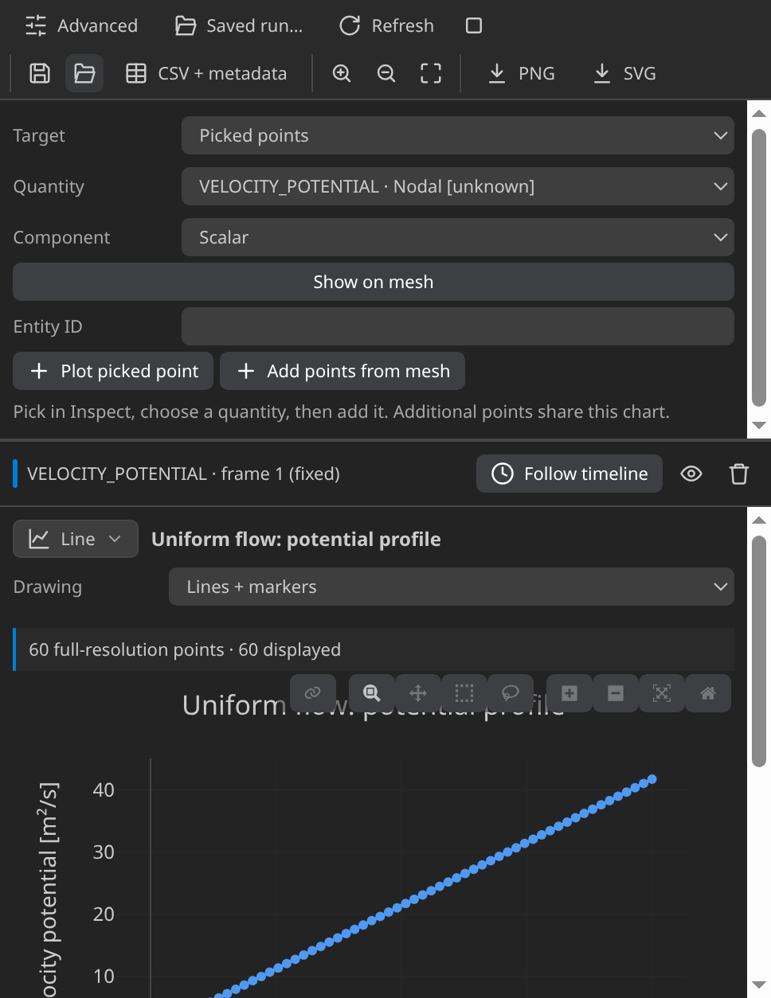The image size is (771, 998).
Task: Click the fit-to-view brackets icon
Action: (x=431, y=73)
